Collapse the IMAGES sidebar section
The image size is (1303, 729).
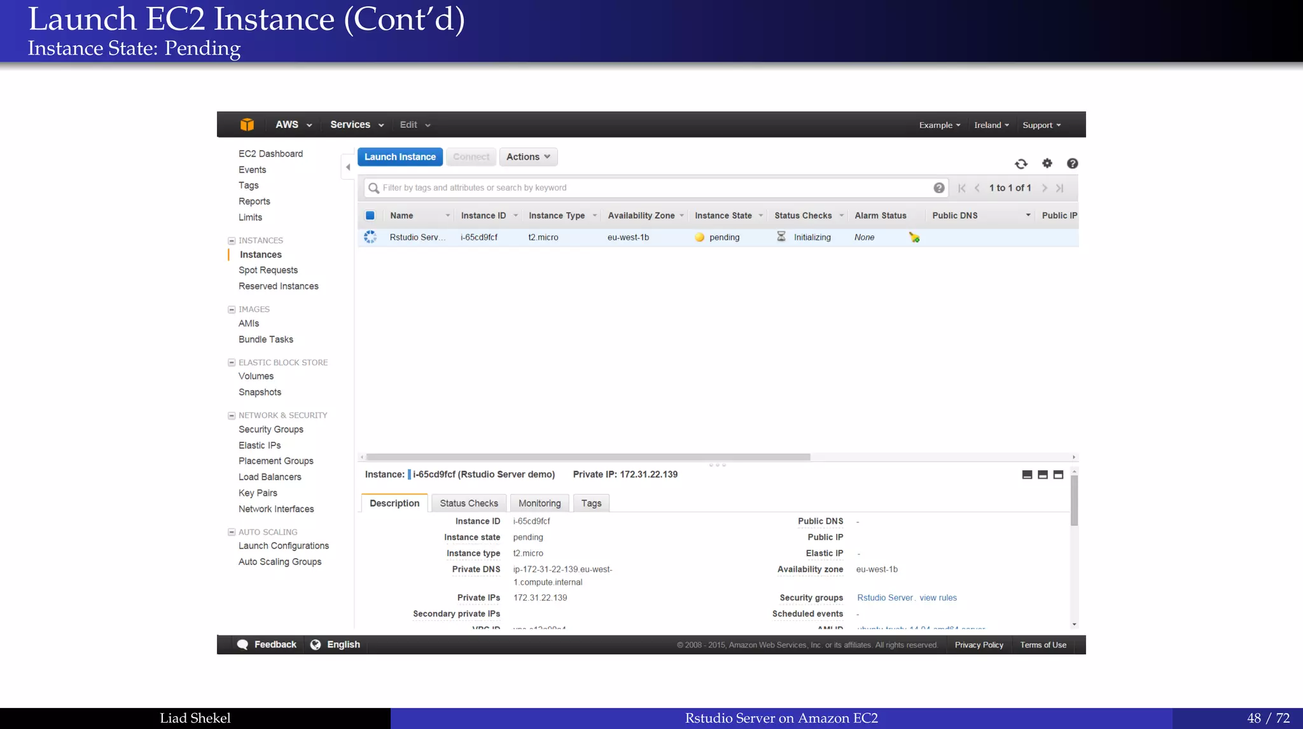[232, 310]
